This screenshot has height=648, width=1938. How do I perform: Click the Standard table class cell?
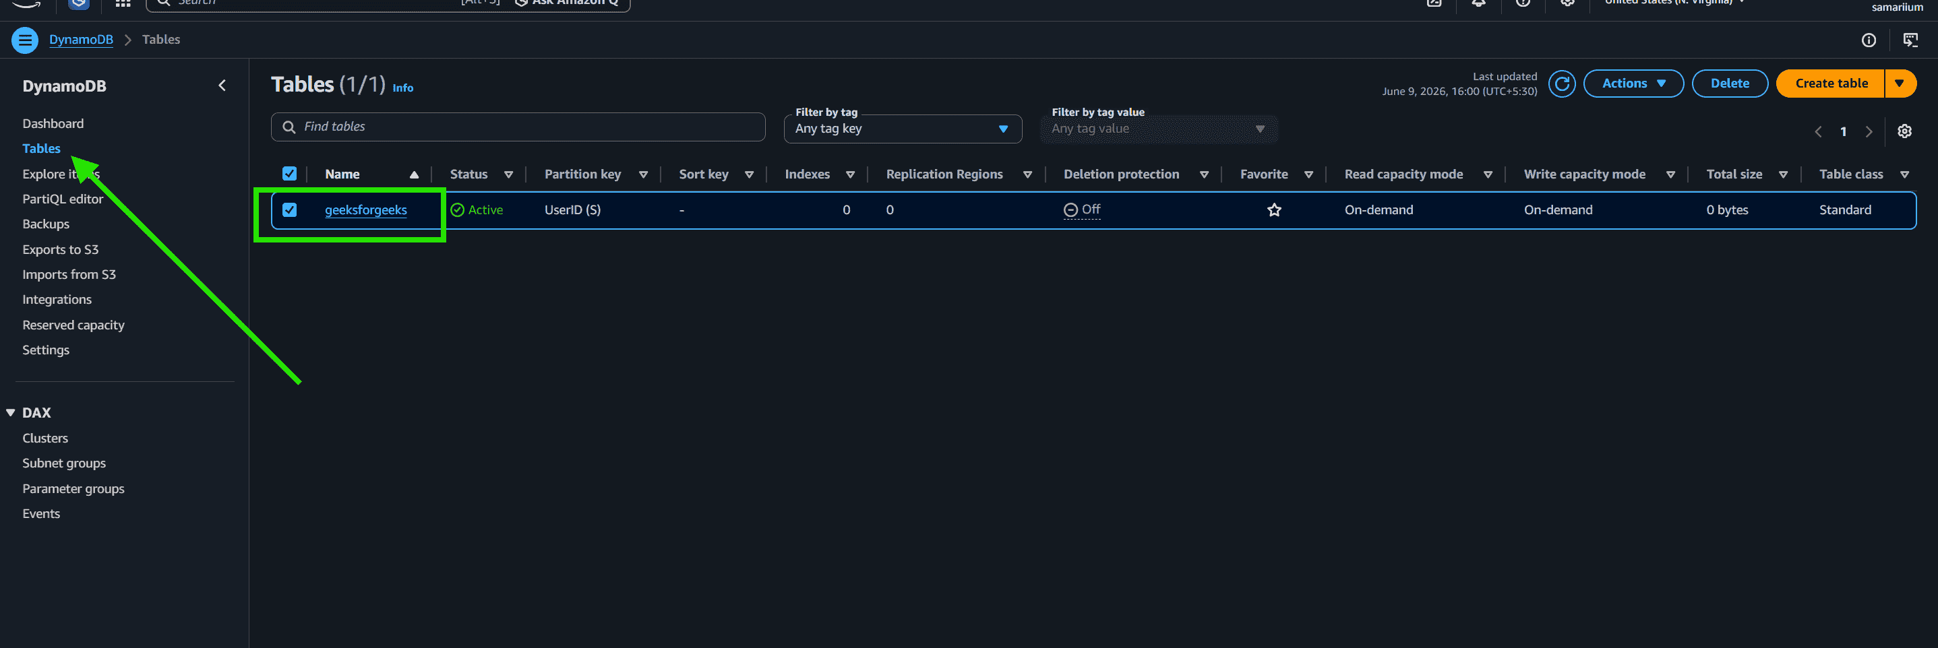(1845, 210)
